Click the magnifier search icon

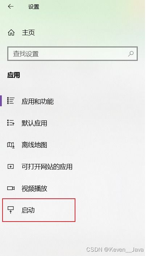(131, 54)
